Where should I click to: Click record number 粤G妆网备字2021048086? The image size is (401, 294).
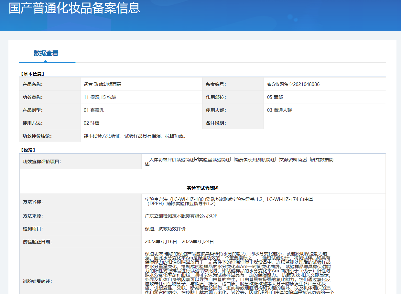click(x=293, y=84)
